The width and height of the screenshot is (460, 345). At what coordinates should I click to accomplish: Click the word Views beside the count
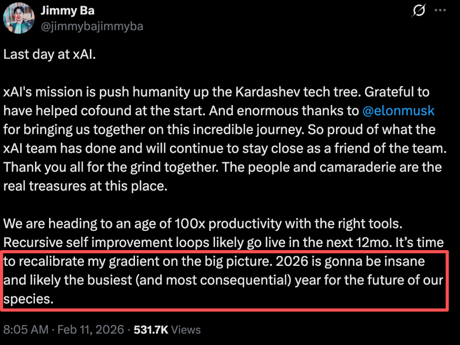[x=187, y=329]
